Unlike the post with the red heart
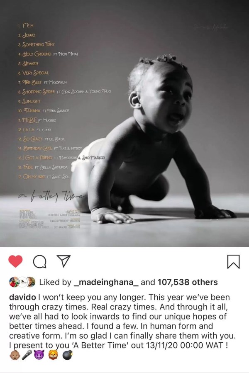Screen dimensions: 249x373 [x=15, y=261]
